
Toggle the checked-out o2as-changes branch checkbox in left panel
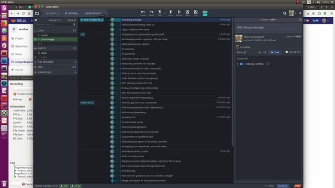tap(36, 40)
